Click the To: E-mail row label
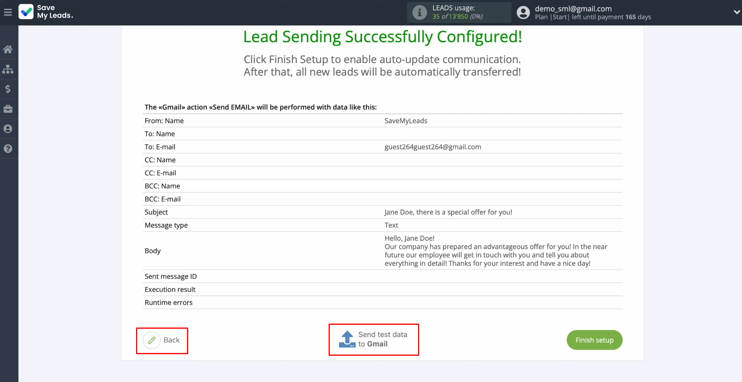 [160, 147]
